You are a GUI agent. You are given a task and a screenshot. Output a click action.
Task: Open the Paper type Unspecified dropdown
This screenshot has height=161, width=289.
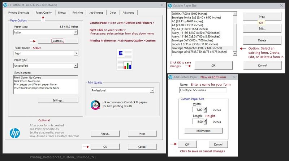tap(76, 66)
